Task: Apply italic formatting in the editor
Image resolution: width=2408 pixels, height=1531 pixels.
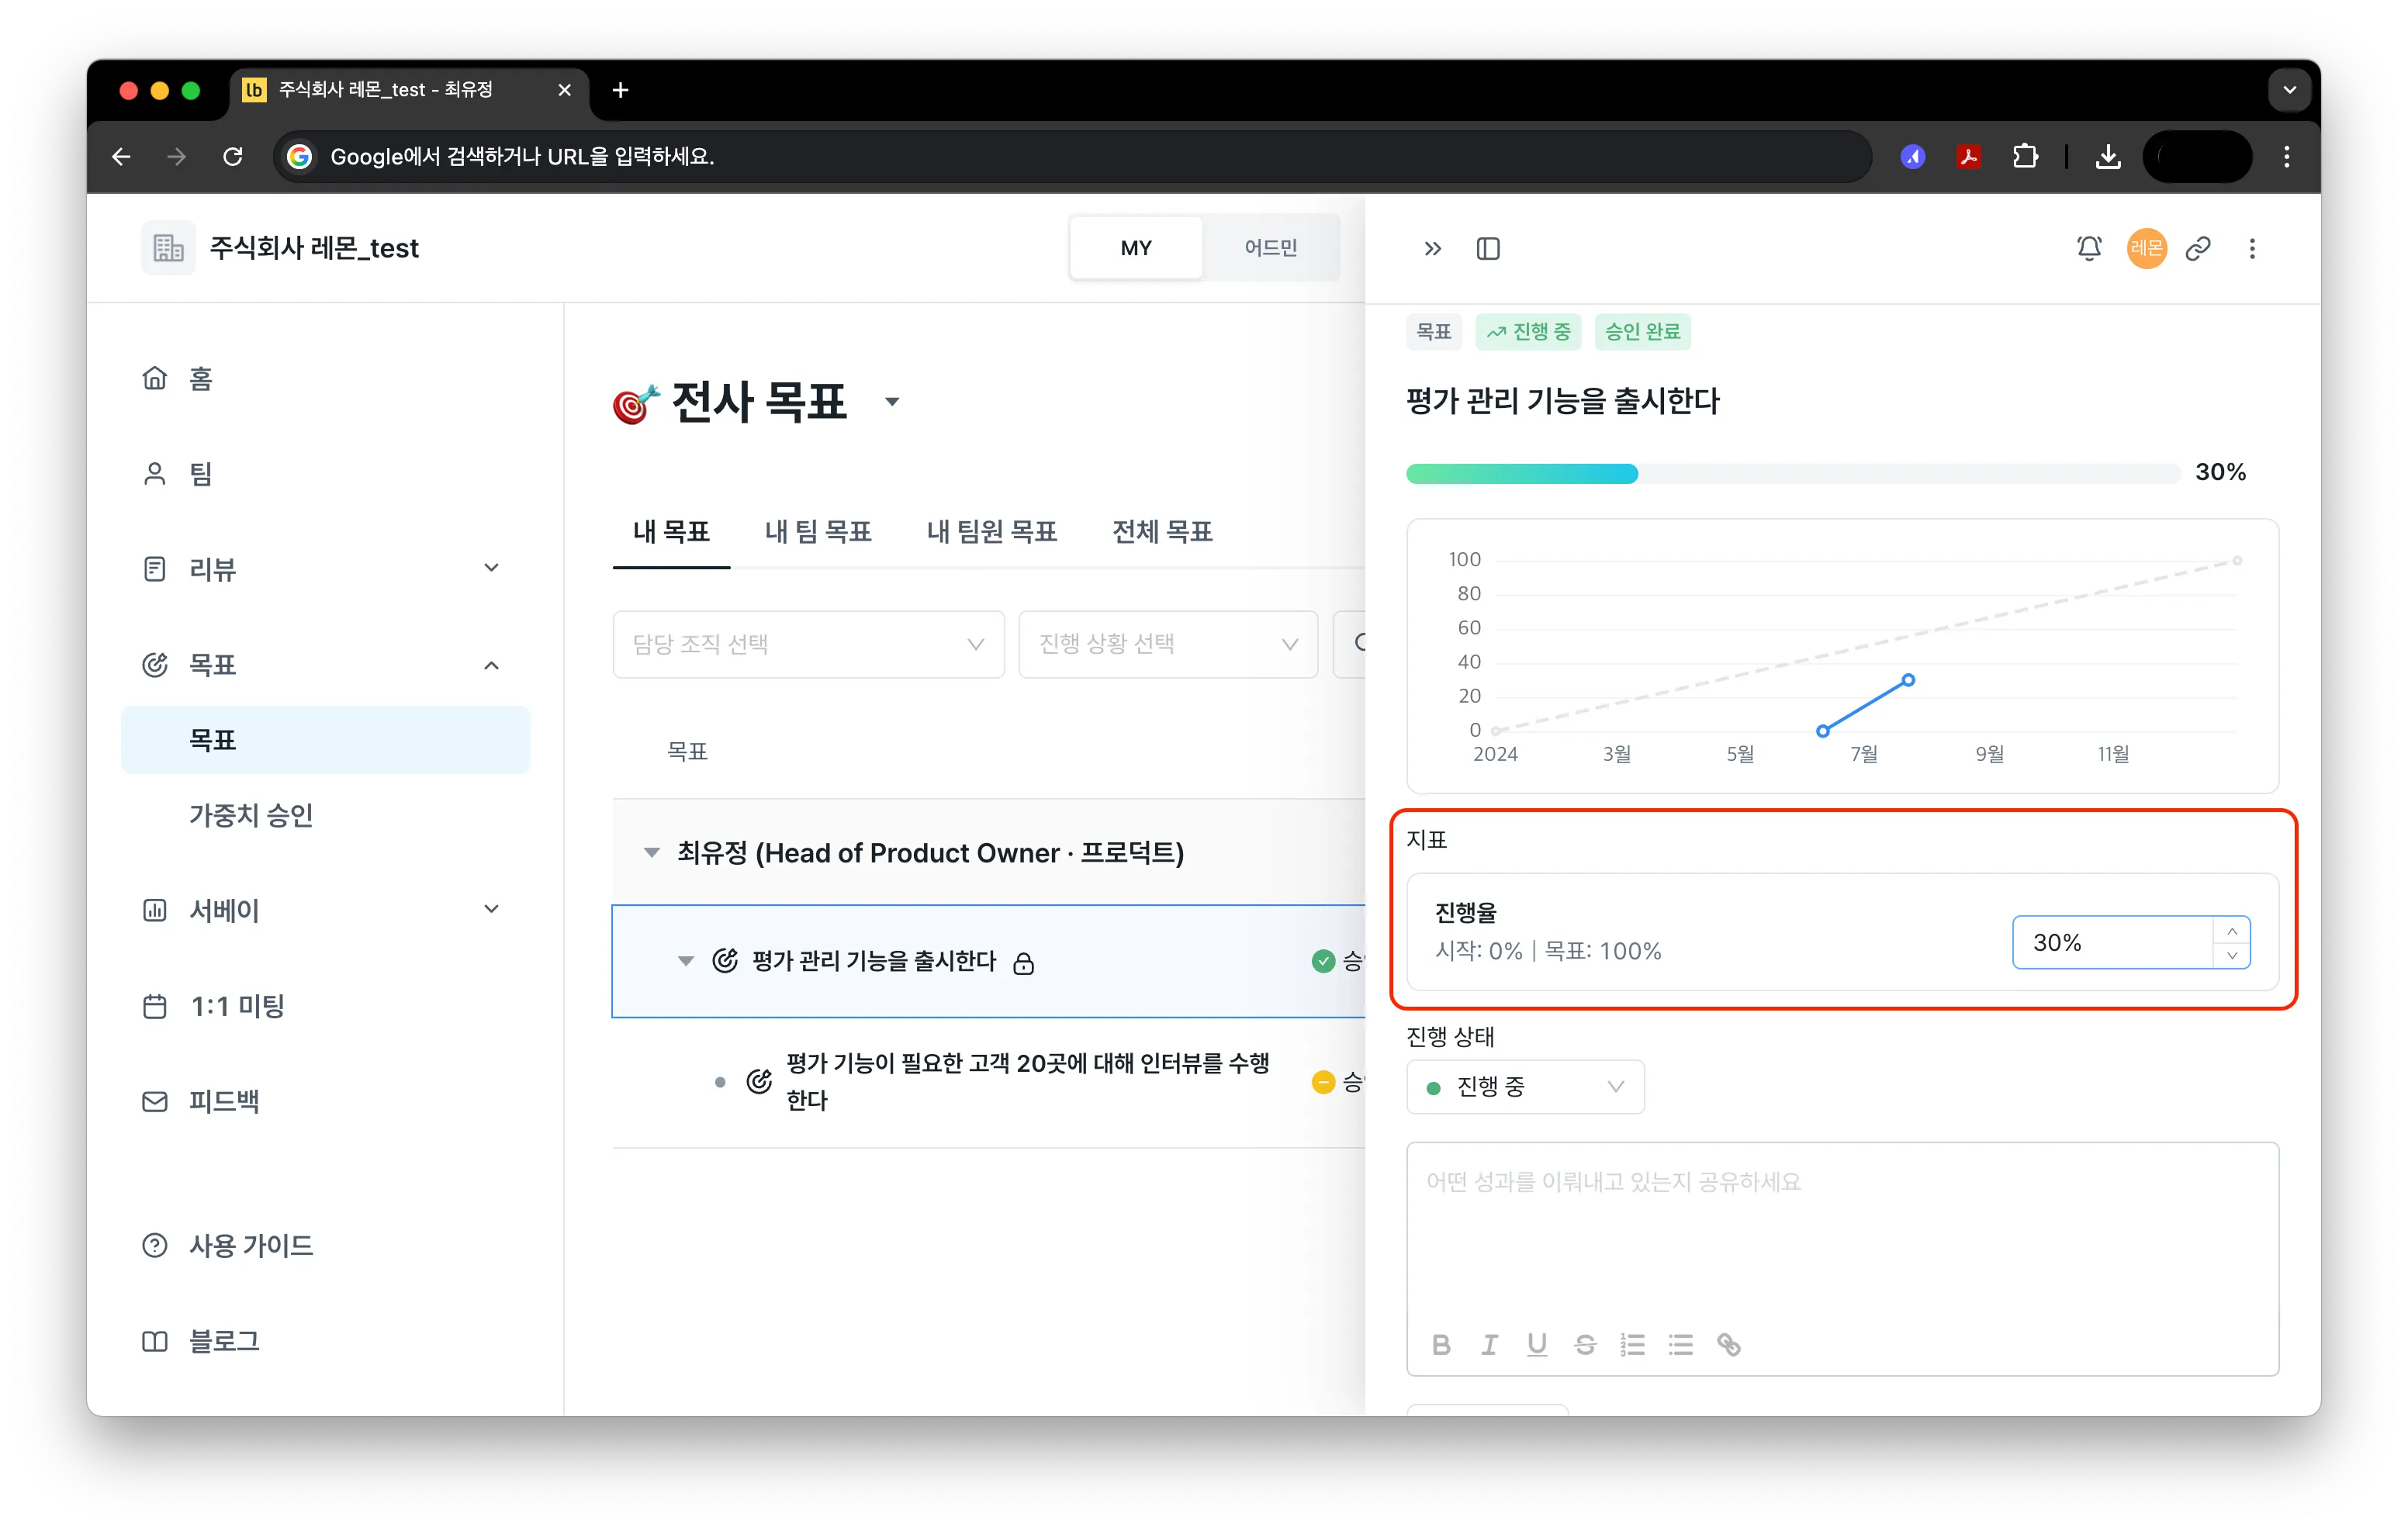Action: pos(1489,1345)
